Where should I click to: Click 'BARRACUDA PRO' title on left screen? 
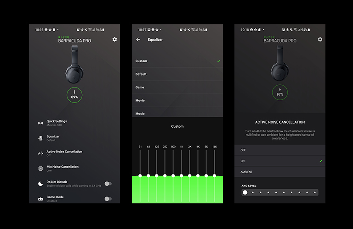pyautogui.click(x=74, y=41)
